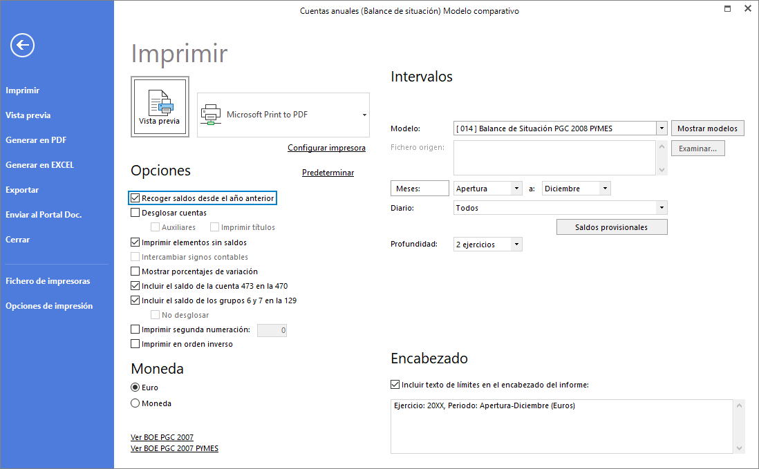
Task: Open the Ver BOE PGC 2007 link
Action: 162,437
